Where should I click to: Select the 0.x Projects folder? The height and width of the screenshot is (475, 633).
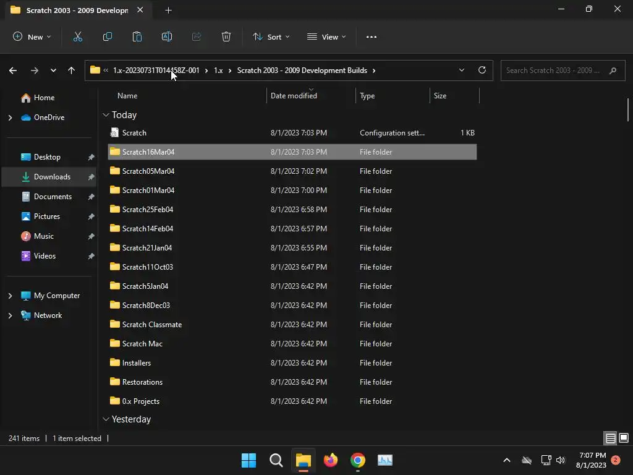292,401
